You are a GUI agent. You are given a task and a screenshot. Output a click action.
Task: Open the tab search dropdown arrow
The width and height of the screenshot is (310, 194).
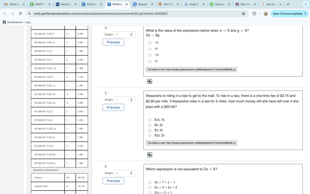303,4
